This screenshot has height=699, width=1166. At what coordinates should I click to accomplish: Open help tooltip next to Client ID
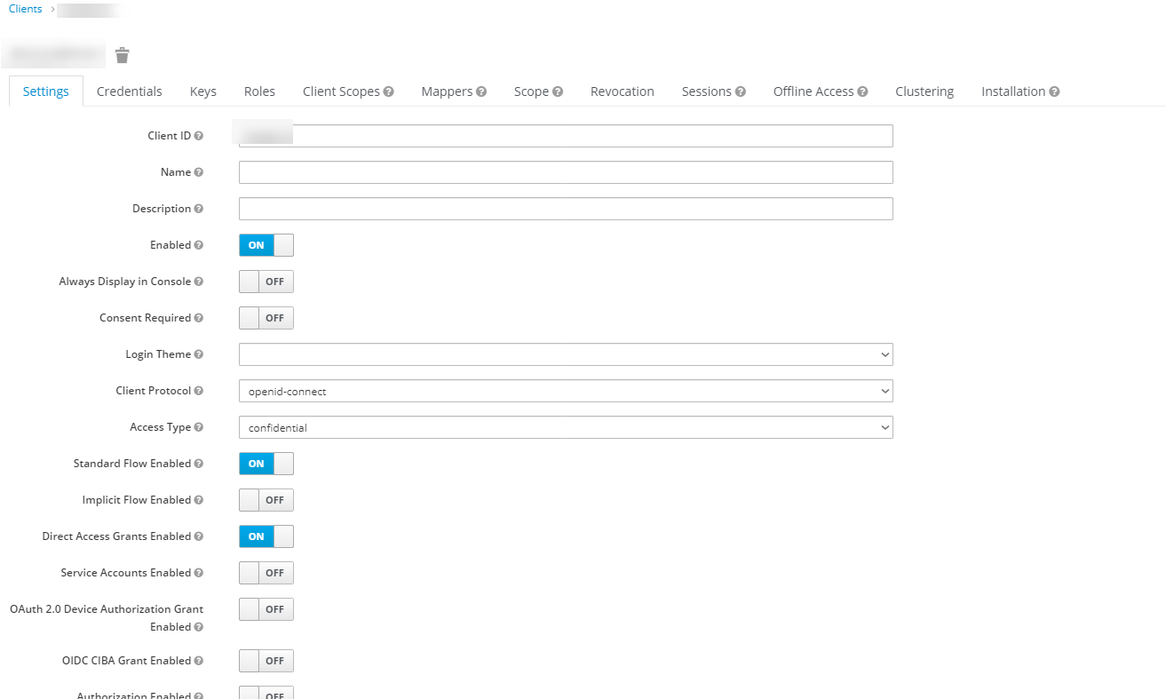click(199, 136)
